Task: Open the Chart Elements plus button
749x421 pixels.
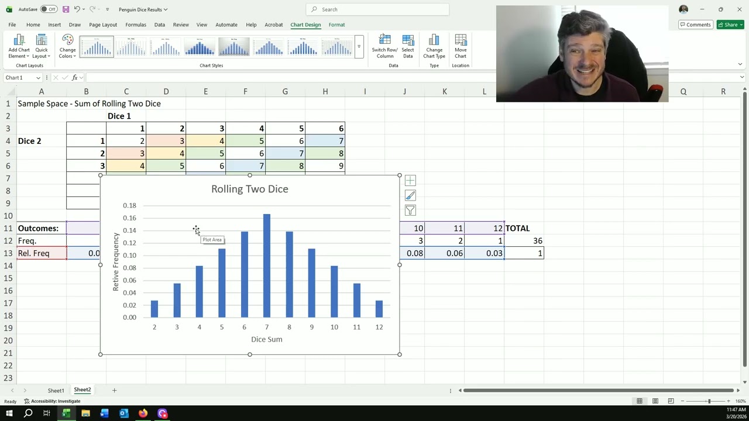Action: click(x=410, y=181)
